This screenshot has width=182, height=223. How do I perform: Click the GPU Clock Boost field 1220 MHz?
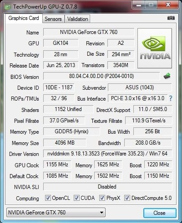(x=158, y=165)
